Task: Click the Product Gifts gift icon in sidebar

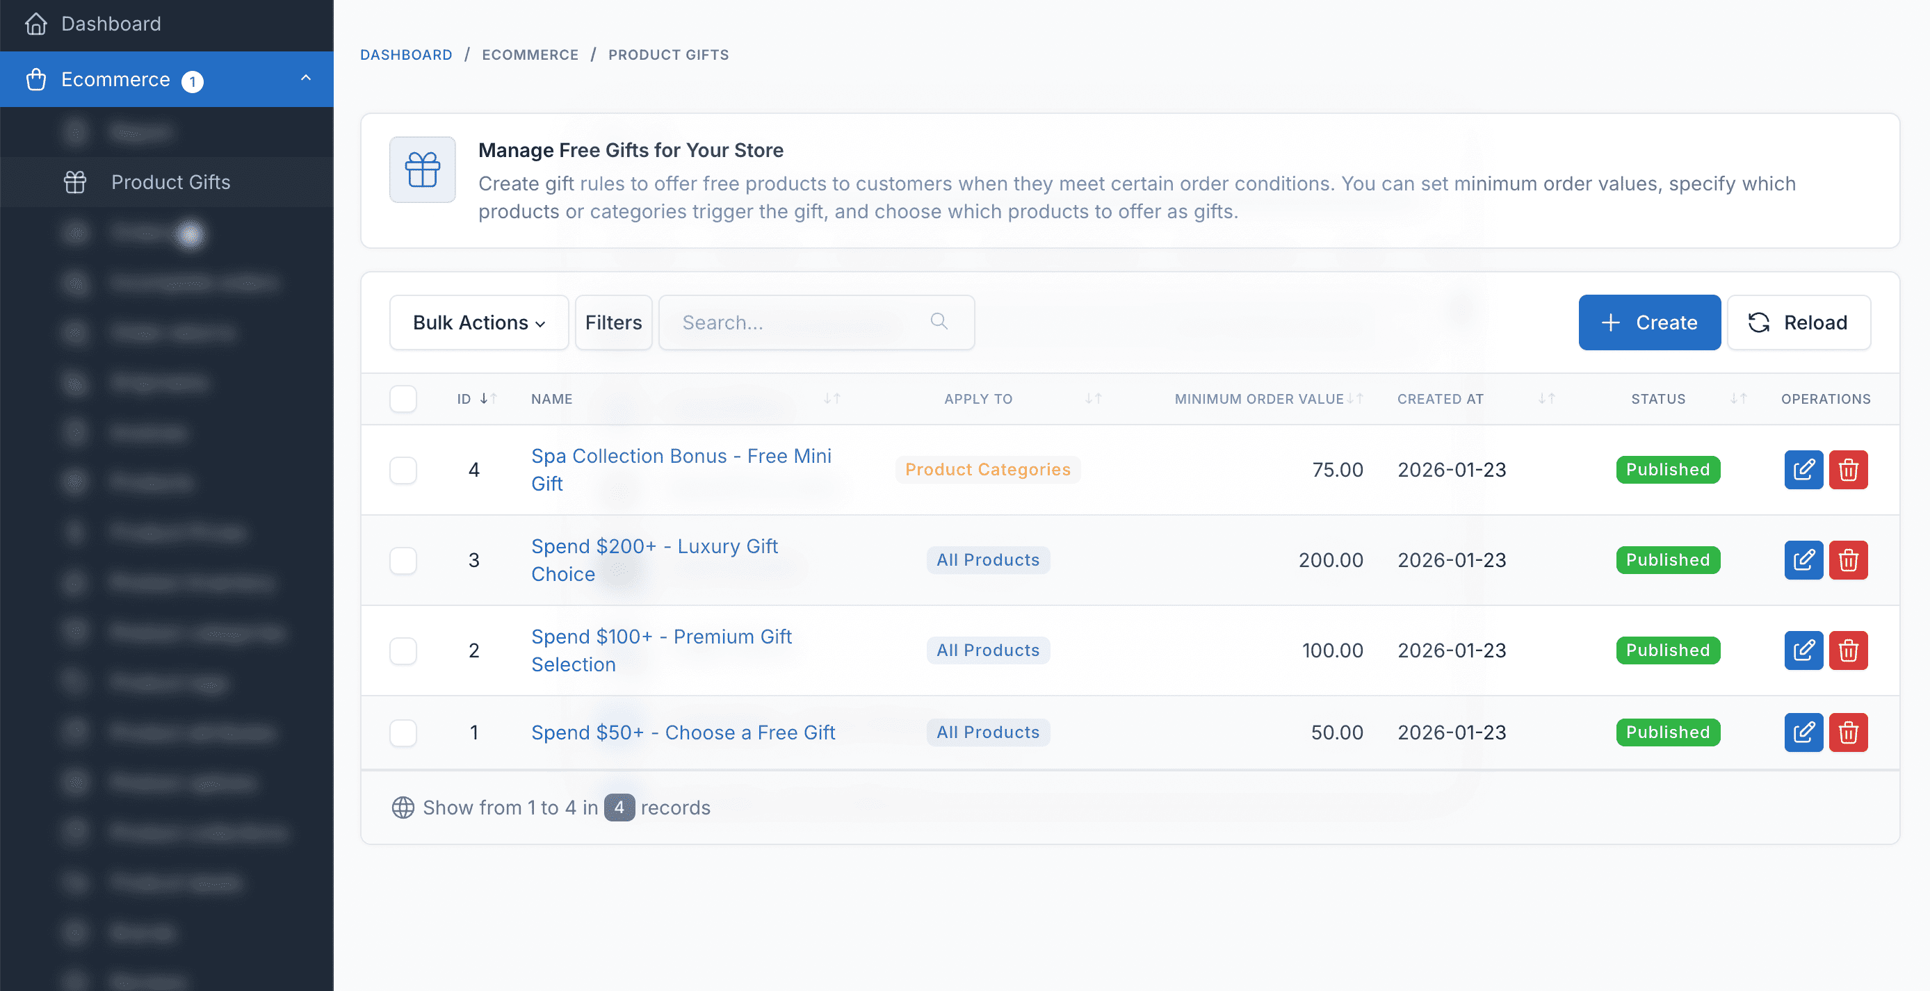Action: [75, 181]
